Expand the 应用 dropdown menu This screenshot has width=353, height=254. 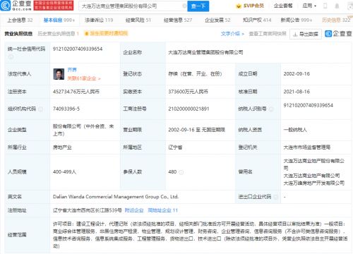(x=309, y=6)
